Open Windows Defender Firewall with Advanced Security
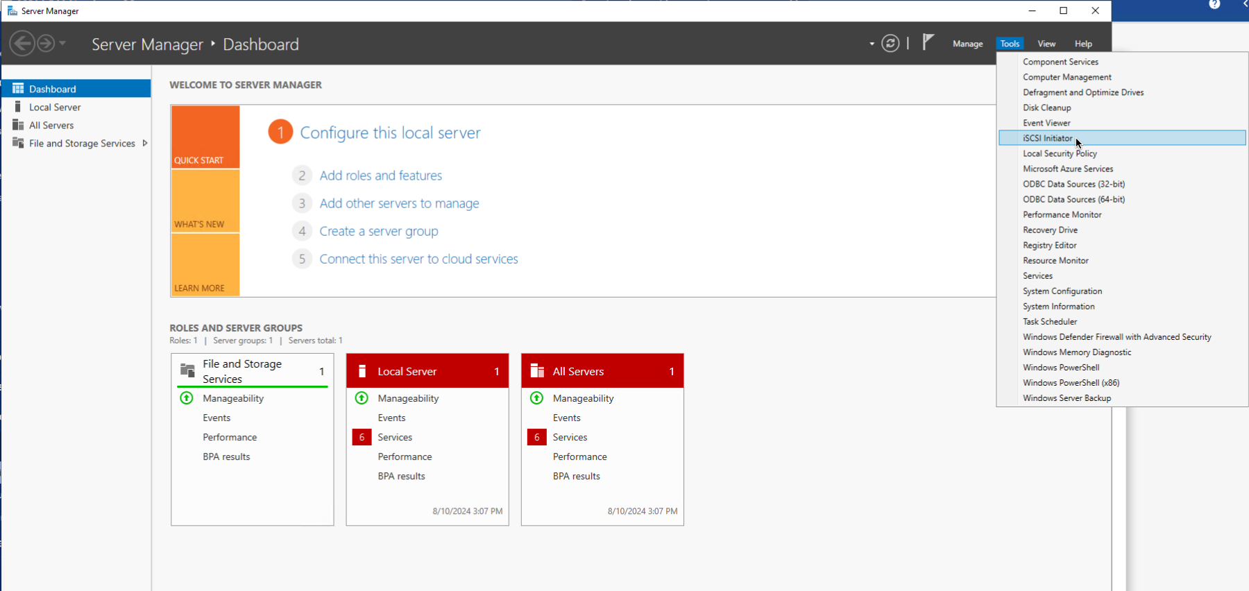 1122,336
